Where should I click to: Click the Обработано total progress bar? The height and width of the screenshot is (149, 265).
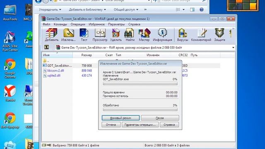[140, 109]
